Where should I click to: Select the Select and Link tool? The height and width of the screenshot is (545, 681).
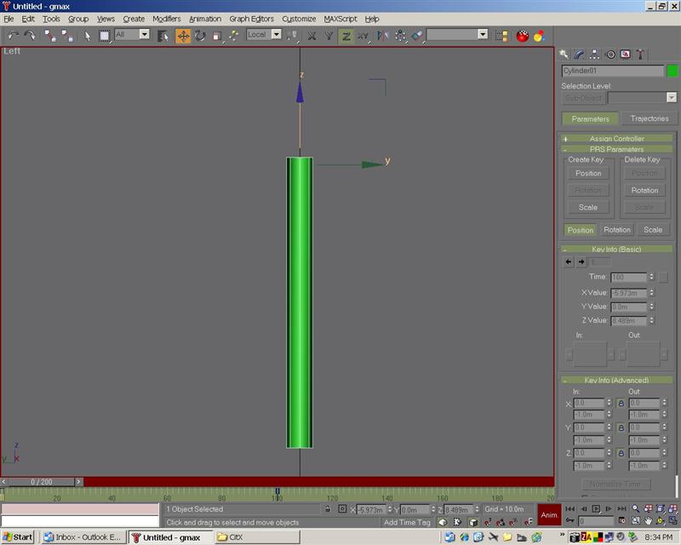[x=50, y=36]
